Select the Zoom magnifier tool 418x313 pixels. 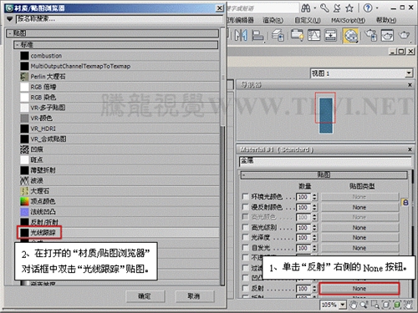[364, 305]
